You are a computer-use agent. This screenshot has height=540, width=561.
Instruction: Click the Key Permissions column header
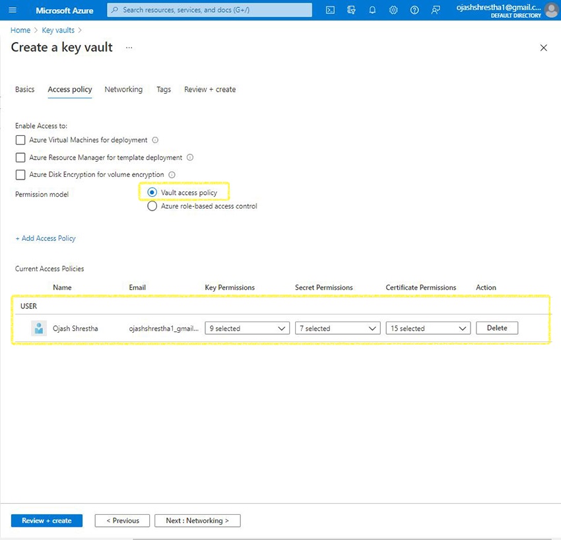(230, 287)
